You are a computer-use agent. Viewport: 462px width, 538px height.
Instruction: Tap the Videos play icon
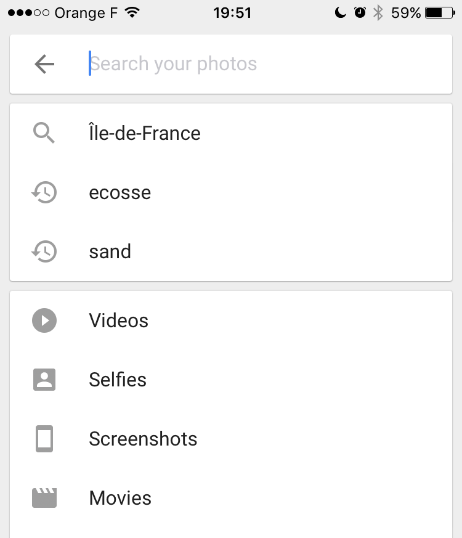coord(44,320)
